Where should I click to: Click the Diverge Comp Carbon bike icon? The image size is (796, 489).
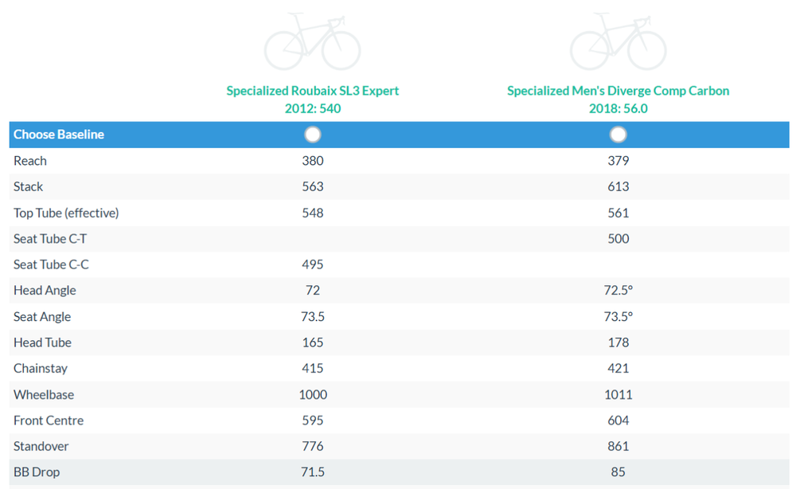click(618, 41)
